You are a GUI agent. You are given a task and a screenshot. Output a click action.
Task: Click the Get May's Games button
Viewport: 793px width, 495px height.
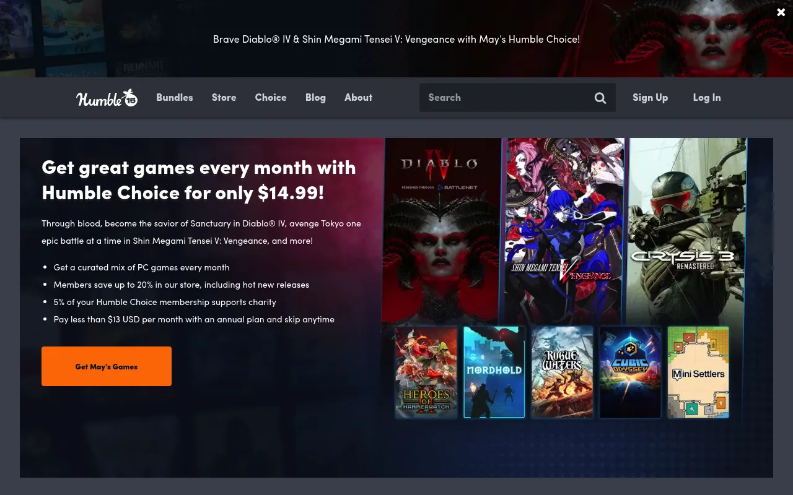click(107, 366)
